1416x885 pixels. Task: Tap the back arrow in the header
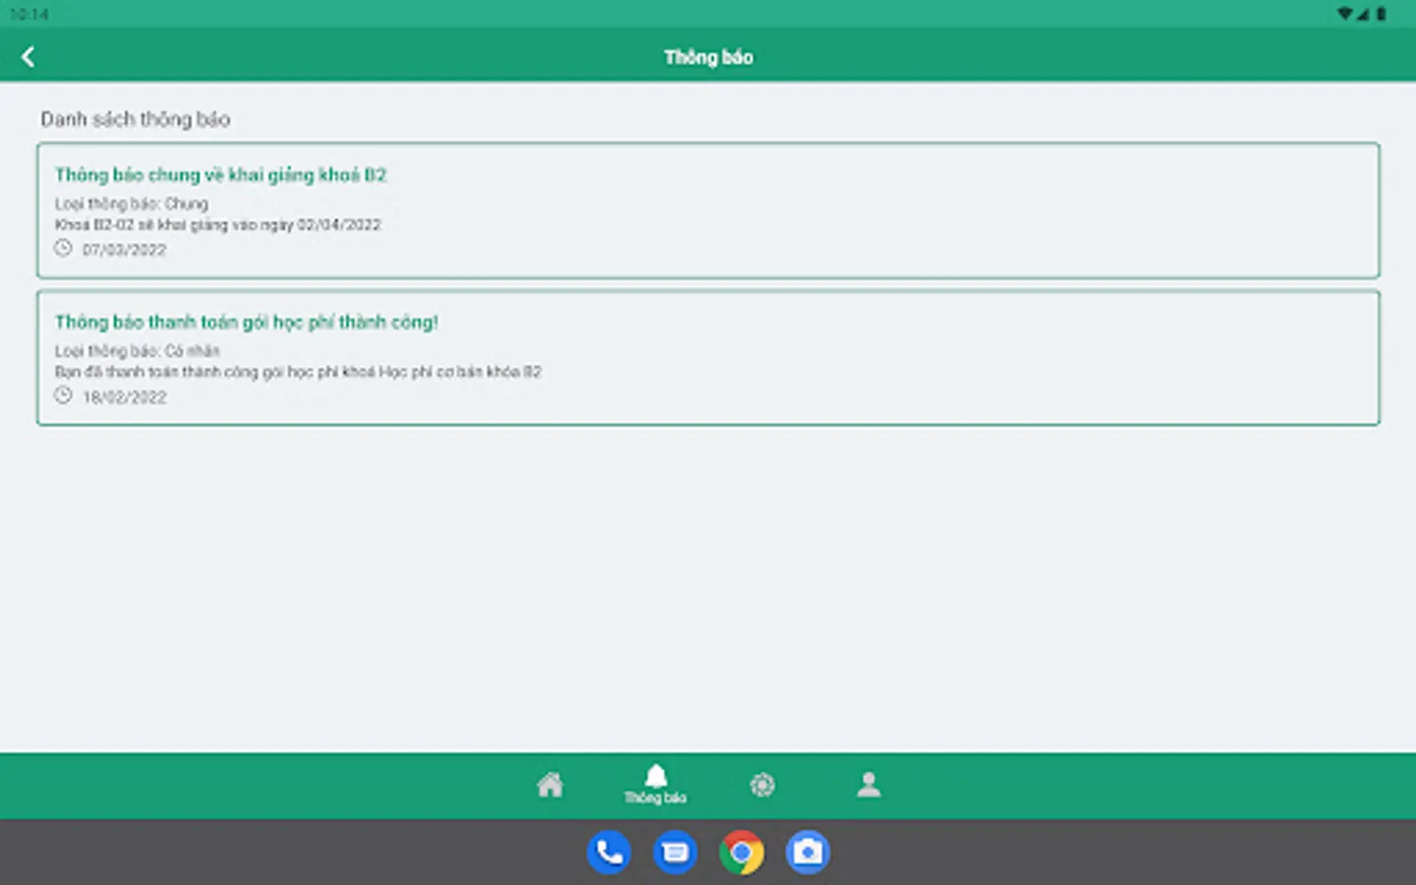pos(28,56)
